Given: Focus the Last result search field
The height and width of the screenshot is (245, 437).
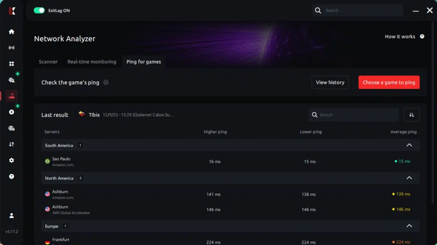Looking at the screenshot, I should pos(354,115).
